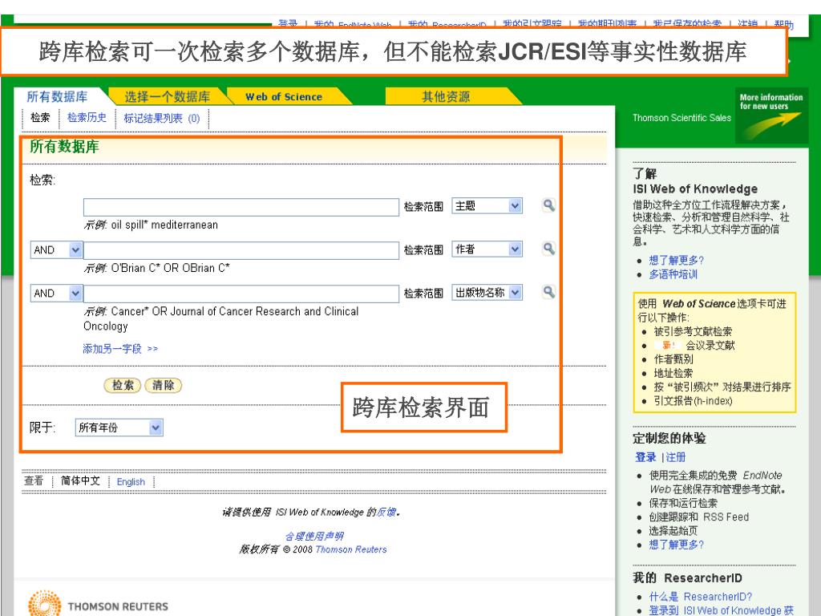The height and width of the screenshot is (616, 821).
Task: Click the More information for new users arrow banner
Action: pos(771,115)
